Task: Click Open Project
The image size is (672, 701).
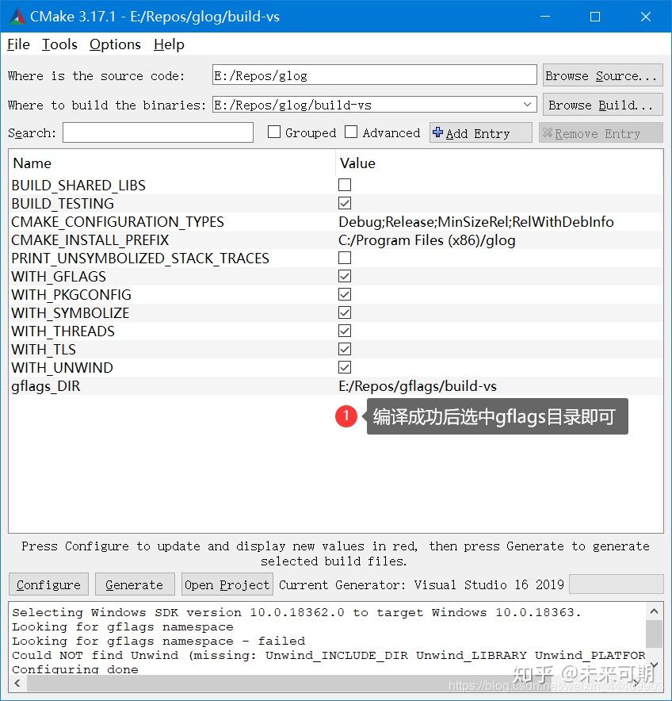Action: [x=227, y=584]
